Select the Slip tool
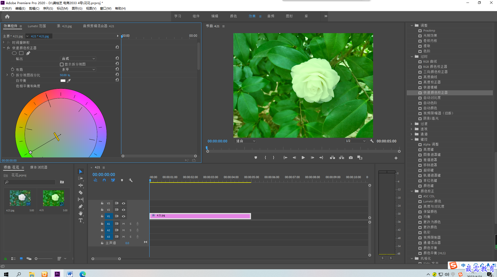 pyautogui.click(x=81, y=199)
